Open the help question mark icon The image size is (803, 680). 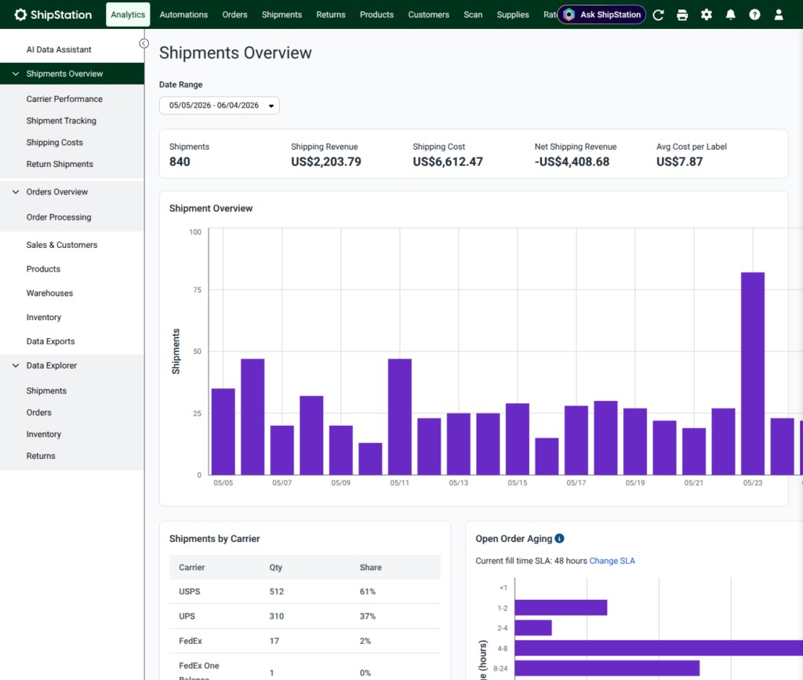click(x=754, y=15)
